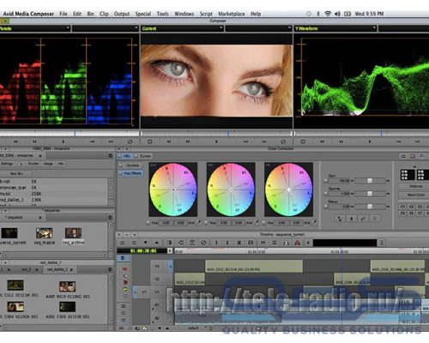Select the Controls subtab
Viewport: 429px width, 343px height.
click(130, 165)
